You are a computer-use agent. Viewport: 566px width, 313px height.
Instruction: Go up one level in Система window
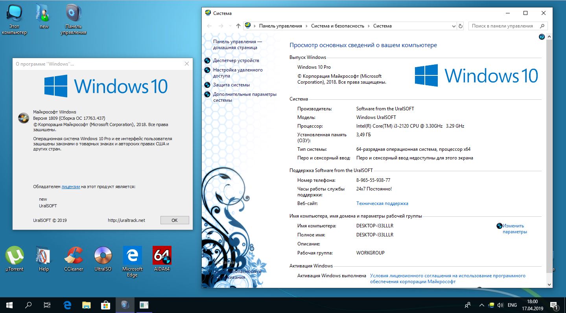click(x=238, y=26)
